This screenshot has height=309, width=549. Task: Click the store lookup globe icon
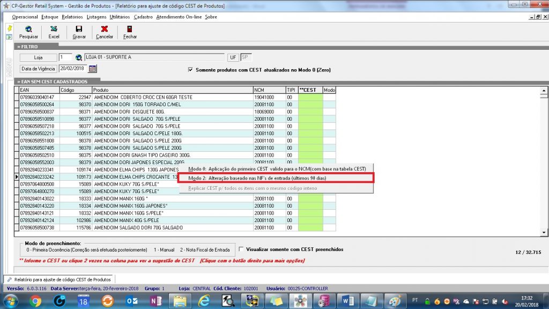point(79,57)
